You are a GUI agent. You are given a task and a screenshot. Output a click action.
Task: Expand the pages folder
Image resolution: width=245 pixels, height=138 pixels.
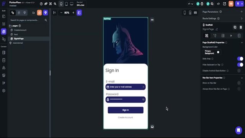(15, 26)
